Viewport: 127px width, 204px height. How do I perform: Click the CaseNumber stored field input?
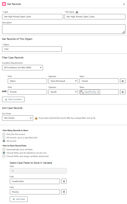tap(35, 181)
